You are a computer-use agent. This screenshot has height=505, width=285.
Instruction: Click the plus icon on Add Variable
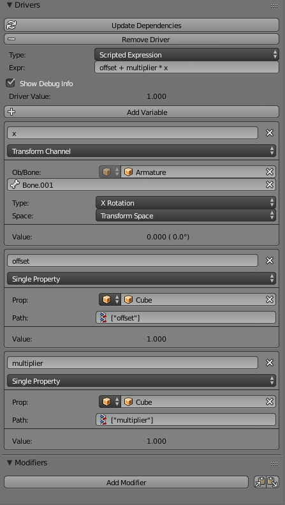(11, 112)
